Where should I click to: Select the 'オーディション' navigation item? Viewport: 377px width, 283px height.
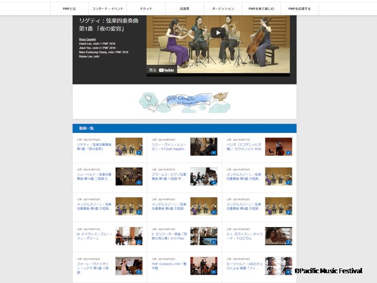223,9
